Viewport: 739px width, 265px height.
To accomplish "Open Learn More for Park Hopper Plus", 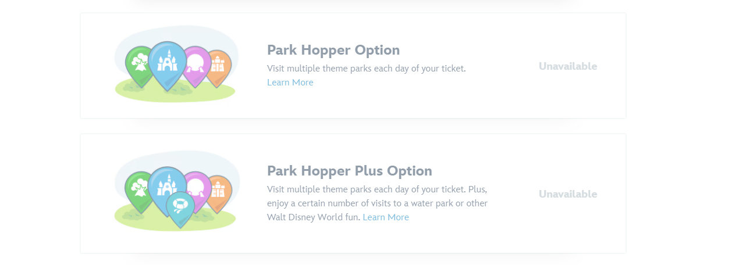I will [385, 217].
